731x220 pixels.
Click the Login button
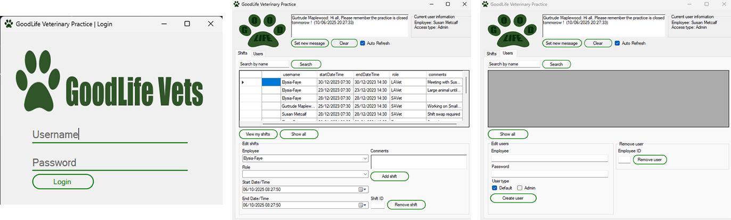point(63,182)
